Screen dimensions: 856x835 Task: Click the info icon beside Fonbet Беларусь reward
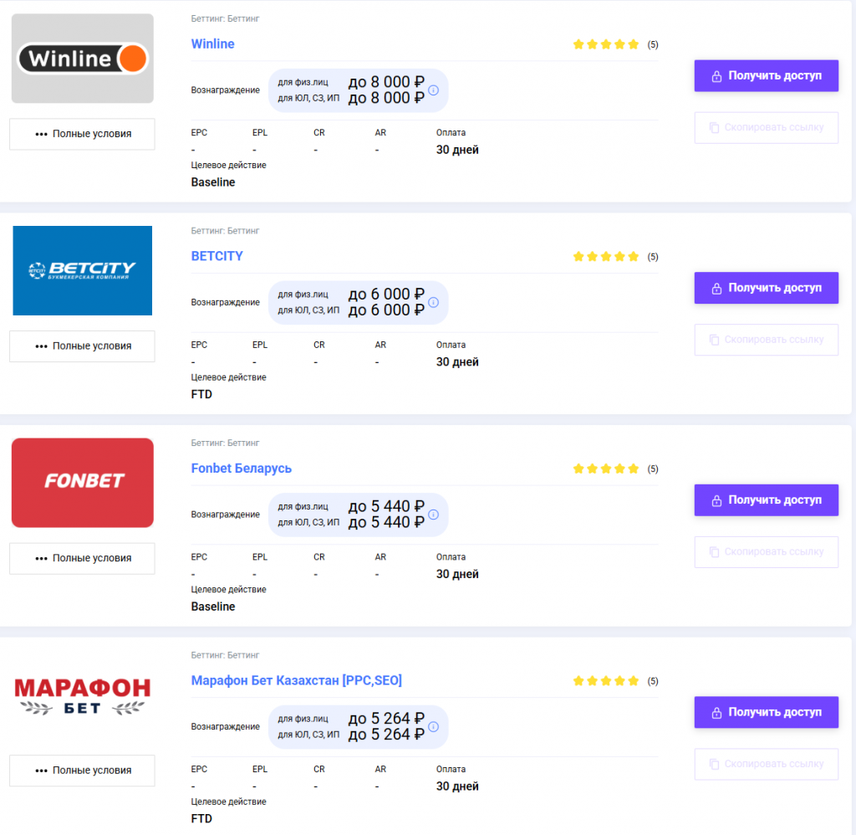(x=433, y=515)
